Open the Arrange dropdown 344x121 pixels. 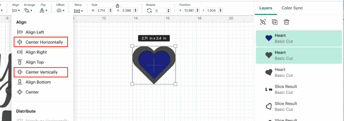(x=28, y=10)
